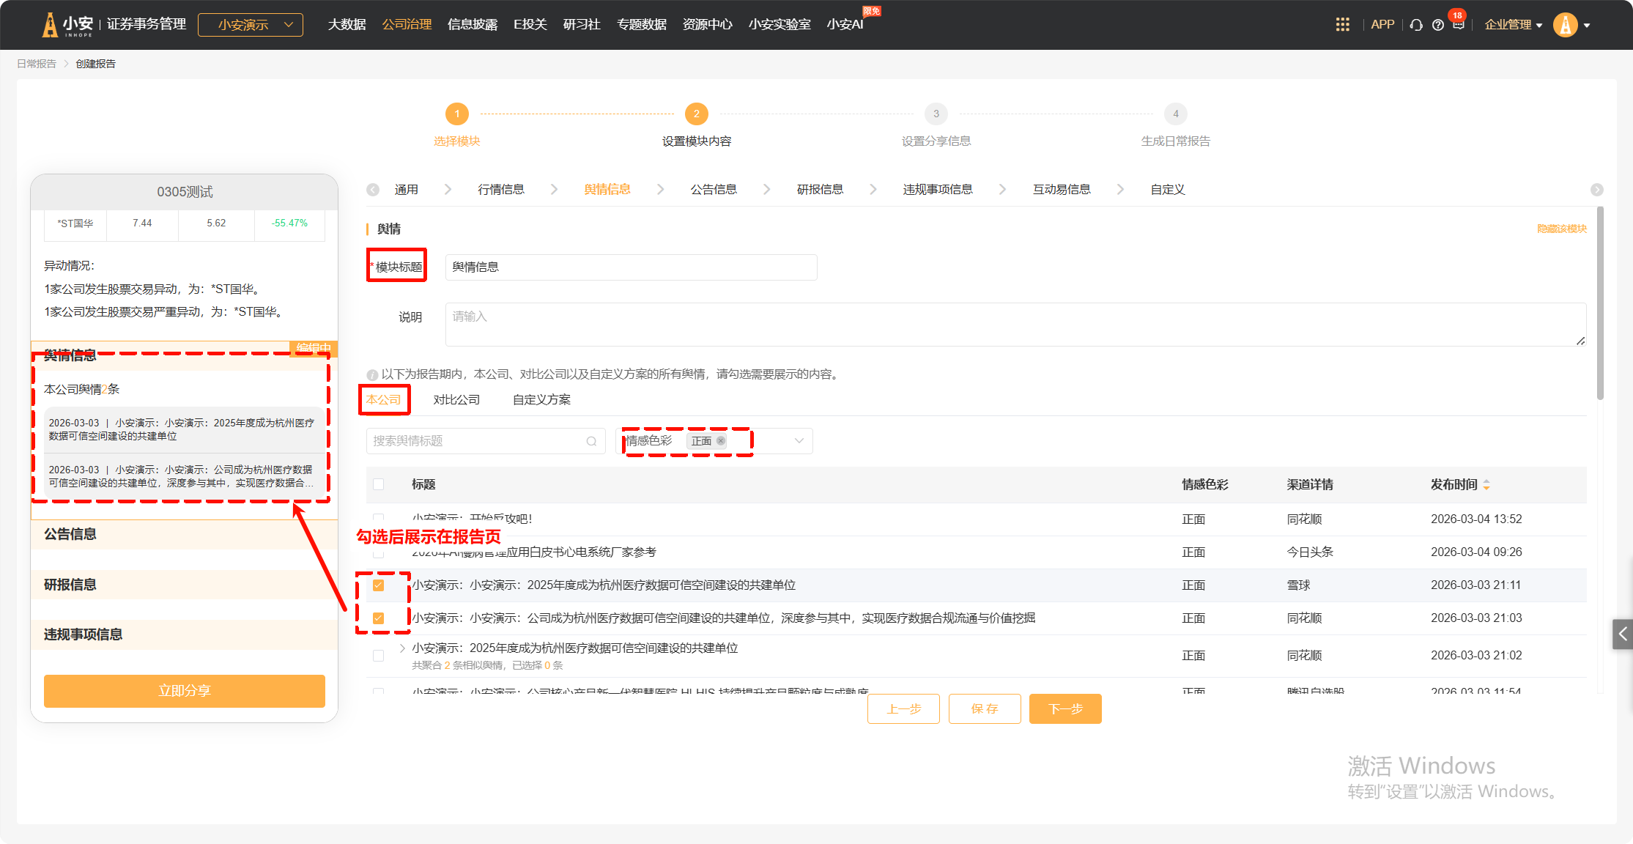Open the apps grid icon
The height and width of the screenshot is (844, 1633).
coord(1342,25)
